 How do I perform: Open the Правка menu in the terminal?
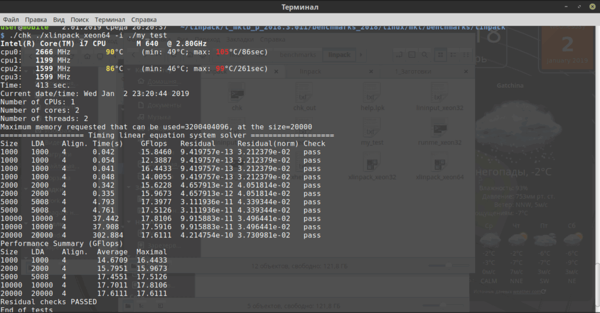point(36,19)
